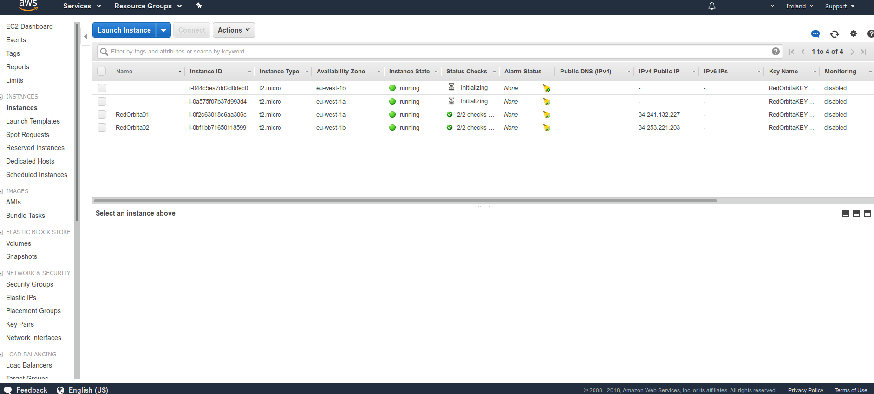This screenshot has height=394, width=874.
Task: Open the Ireland region dropdown
Action: 799,6
